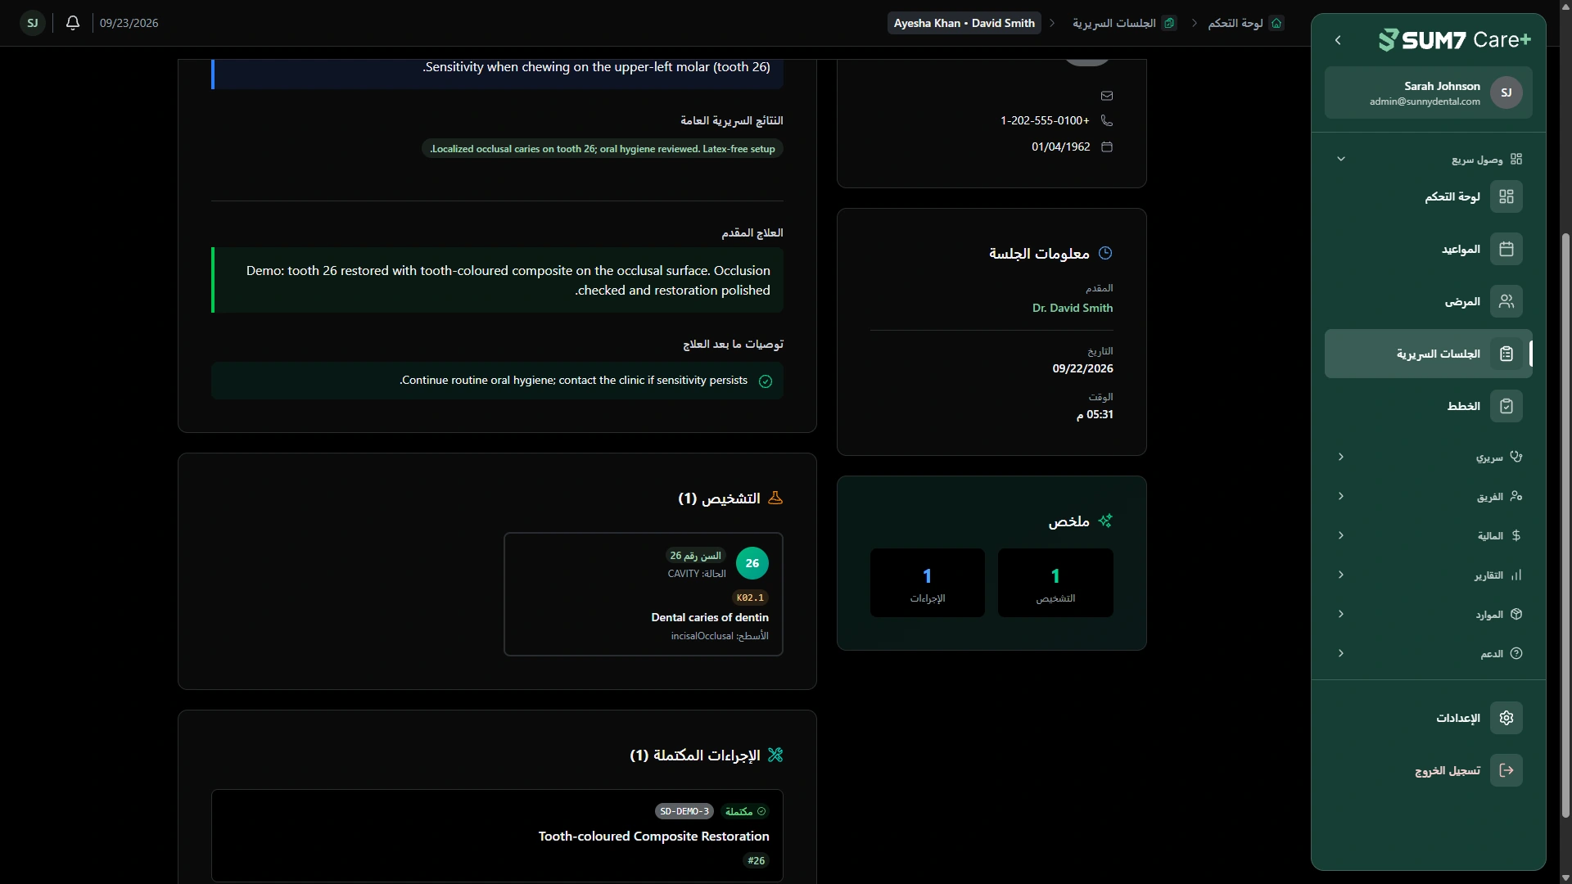The width and height of the screenshot is (1572, 884).
Task: Open the notifications bell icon
Action: [x=73, y=23]
